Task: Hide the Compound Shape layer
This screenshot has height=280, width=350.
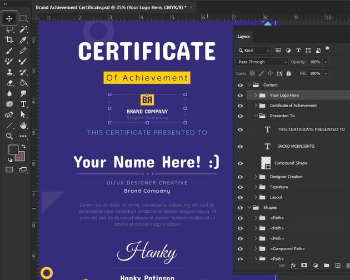Action: pyautogui.click(x=240, y=163)
